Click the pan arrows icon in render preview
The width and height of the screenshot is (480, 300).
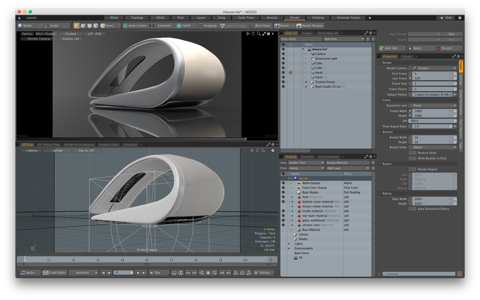pyautogui.click(x=248, y=34)
